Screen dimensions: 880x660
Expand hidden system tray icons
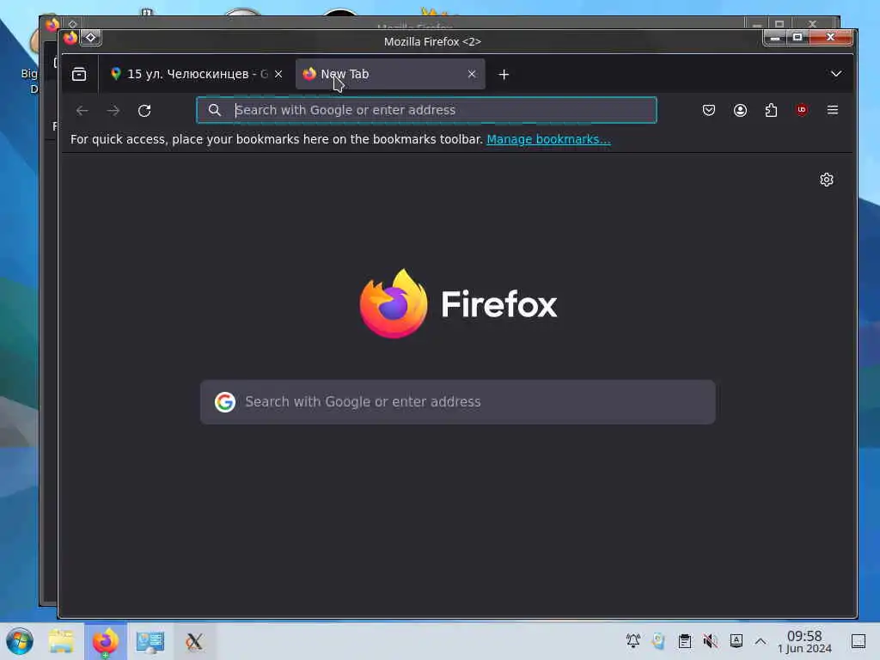click(761, 641)
